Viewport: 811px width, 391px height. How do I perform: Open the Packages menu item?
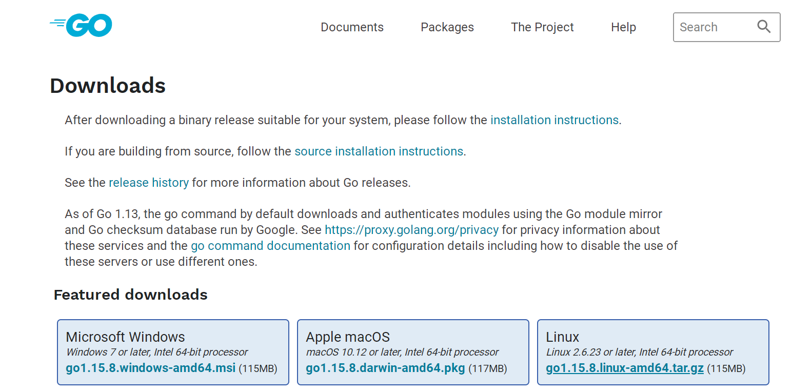[447, 27]
